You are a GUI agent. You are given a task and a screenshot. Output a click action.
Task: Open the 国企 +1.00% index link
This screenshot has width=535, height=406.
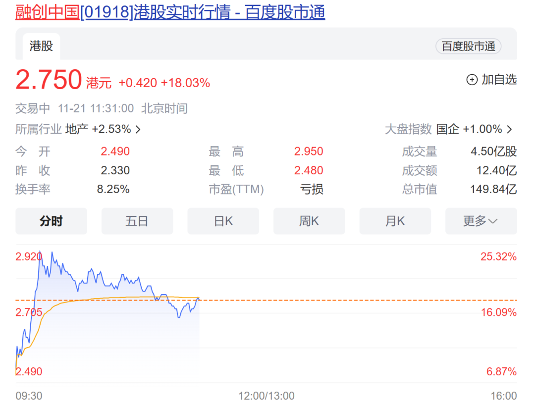469,129
